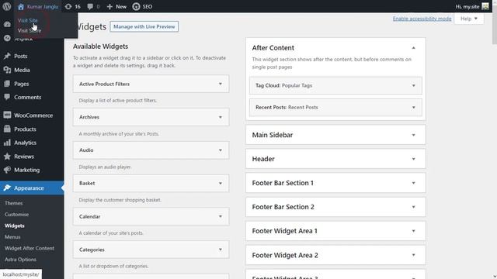Expand the Tag Cloud widget settings

point(413,85)
